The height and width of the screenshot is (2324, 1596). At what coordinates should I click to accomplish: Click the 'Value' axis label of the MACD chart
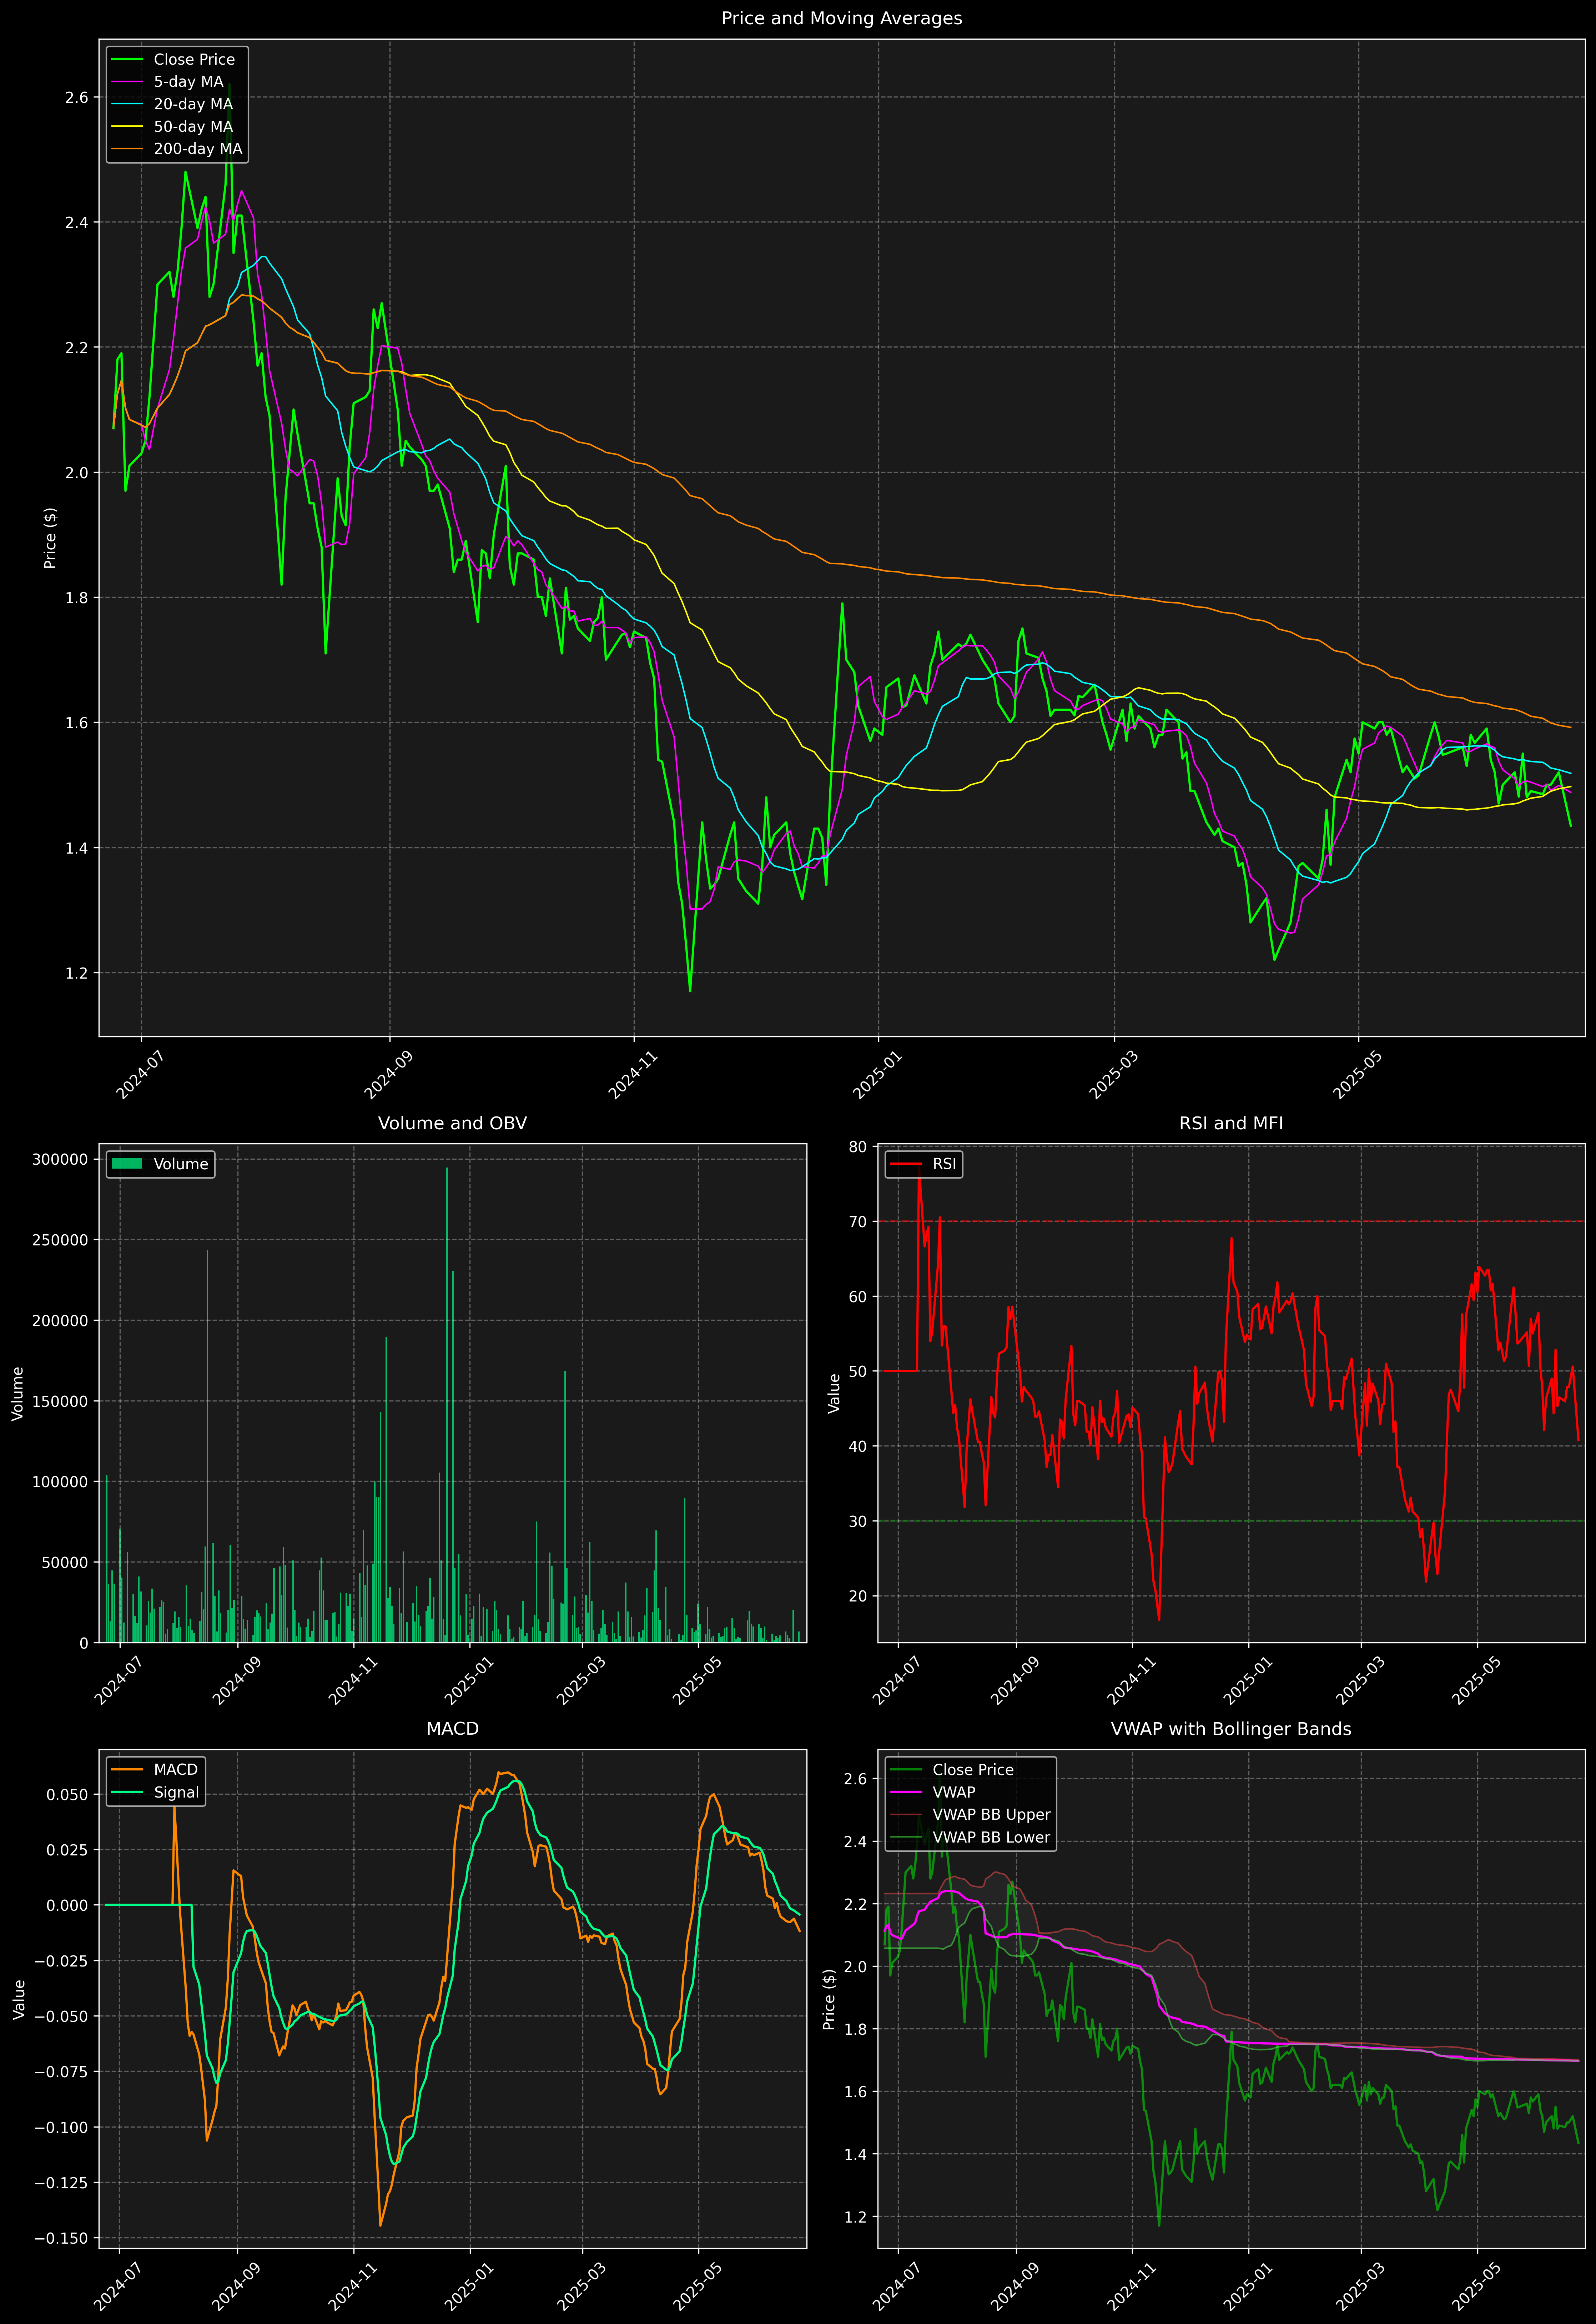coord(19,1999)
